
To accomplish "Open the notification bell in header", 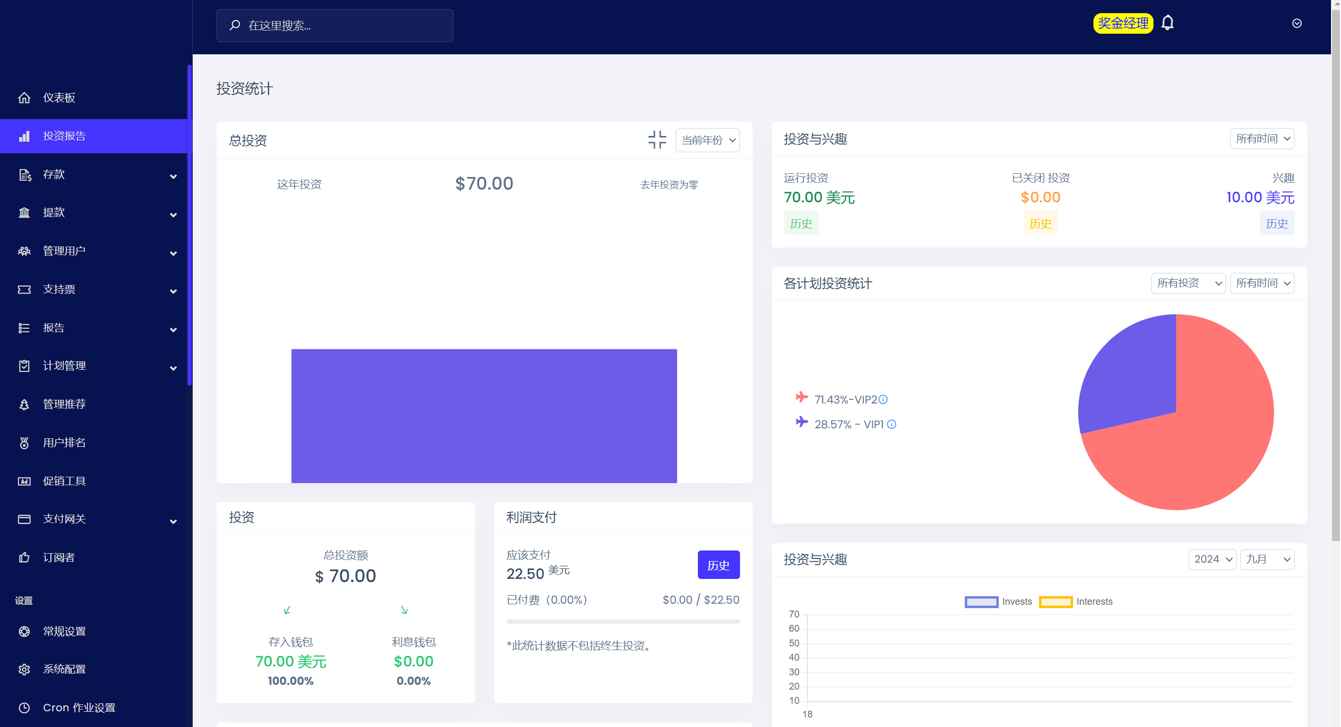I will click(1168, 23).
